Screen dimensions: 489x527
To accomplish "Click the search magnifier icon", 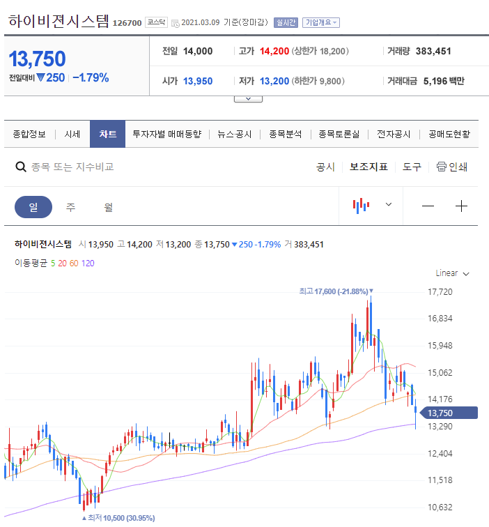I will coord(21,167).
